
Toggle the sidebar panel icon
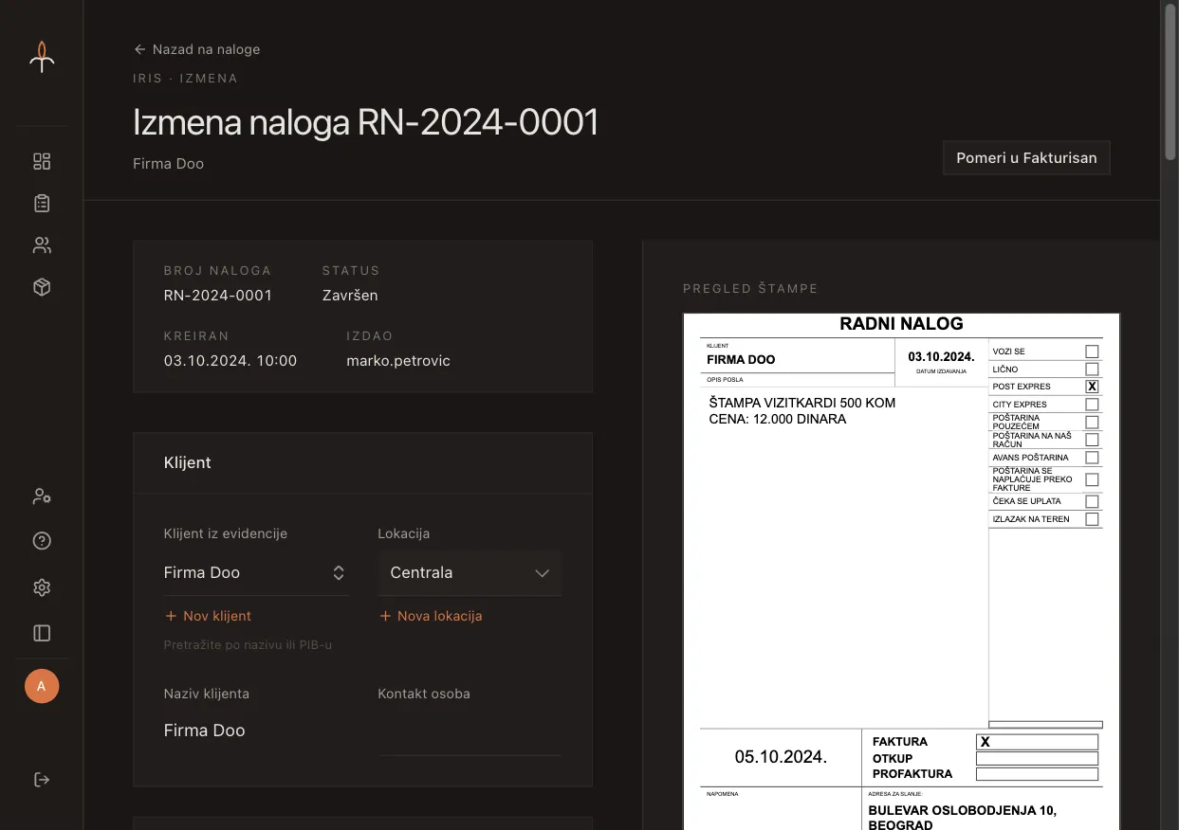pos(42,633)
